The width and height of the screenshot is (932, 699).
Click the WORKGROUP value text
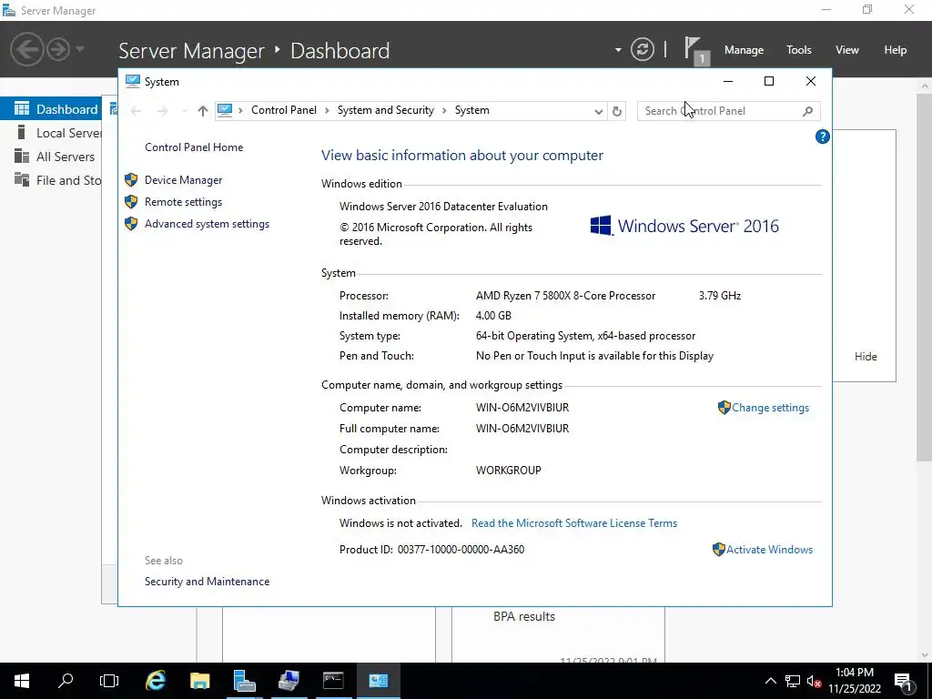pos(508,471)
